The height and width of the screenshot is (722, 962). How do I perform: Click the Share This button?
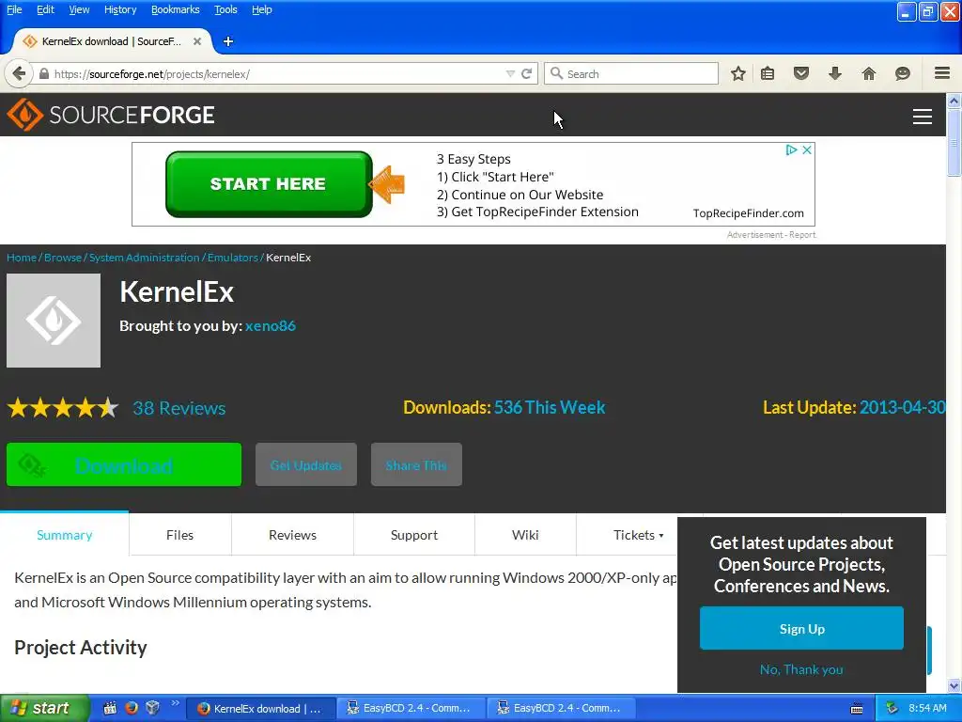[x=416, y=464]
